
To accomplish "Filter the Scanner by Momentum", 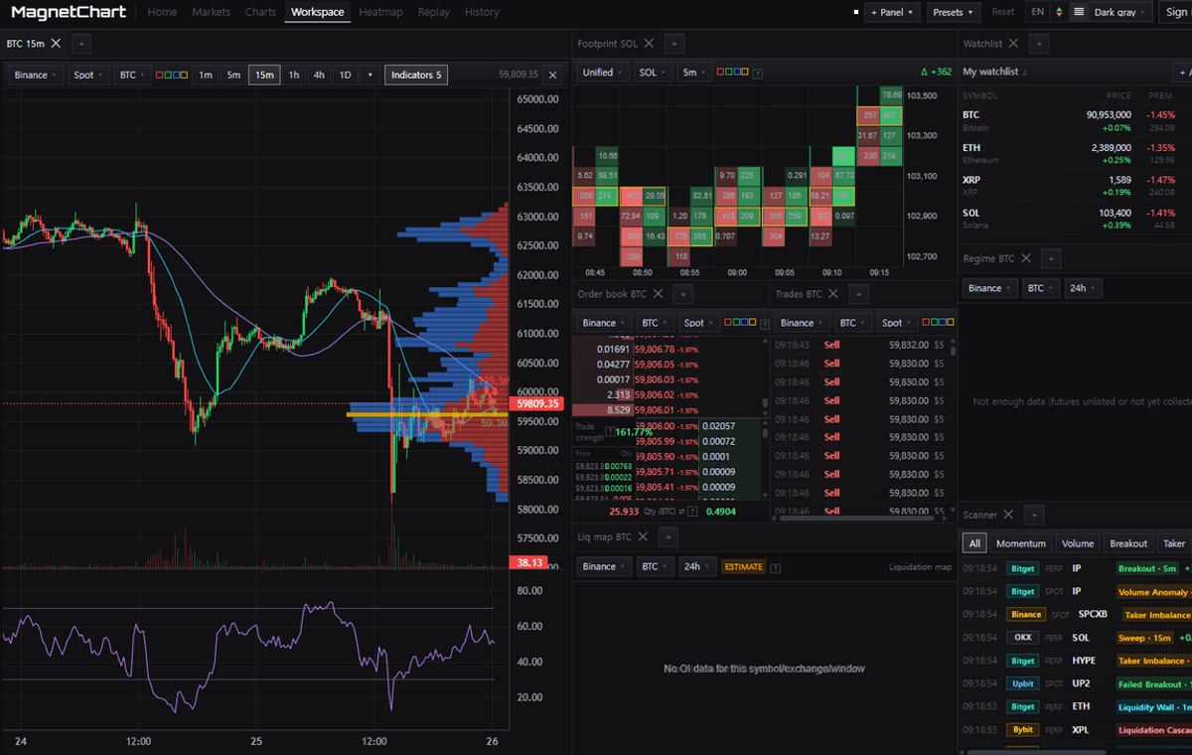I will click(1021, 543).
